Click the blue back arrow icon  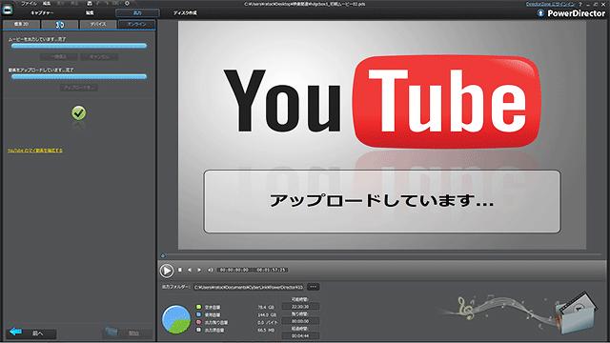[15, 332]
